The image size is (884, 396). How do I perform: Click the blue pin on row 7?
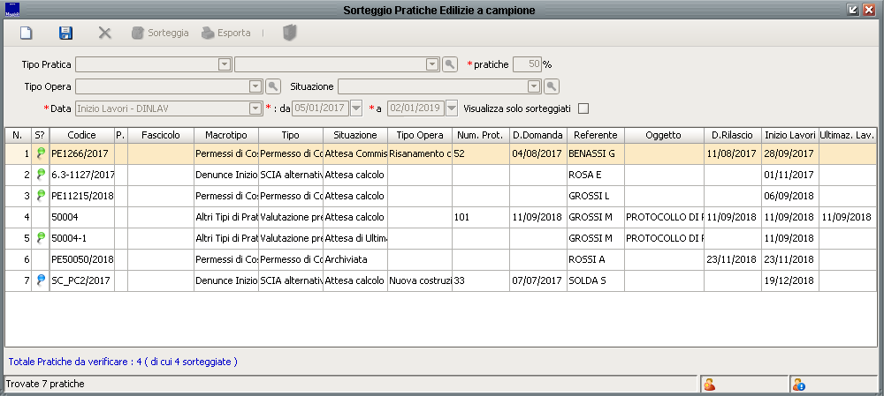pyautogui.click(x=40, y=280)
